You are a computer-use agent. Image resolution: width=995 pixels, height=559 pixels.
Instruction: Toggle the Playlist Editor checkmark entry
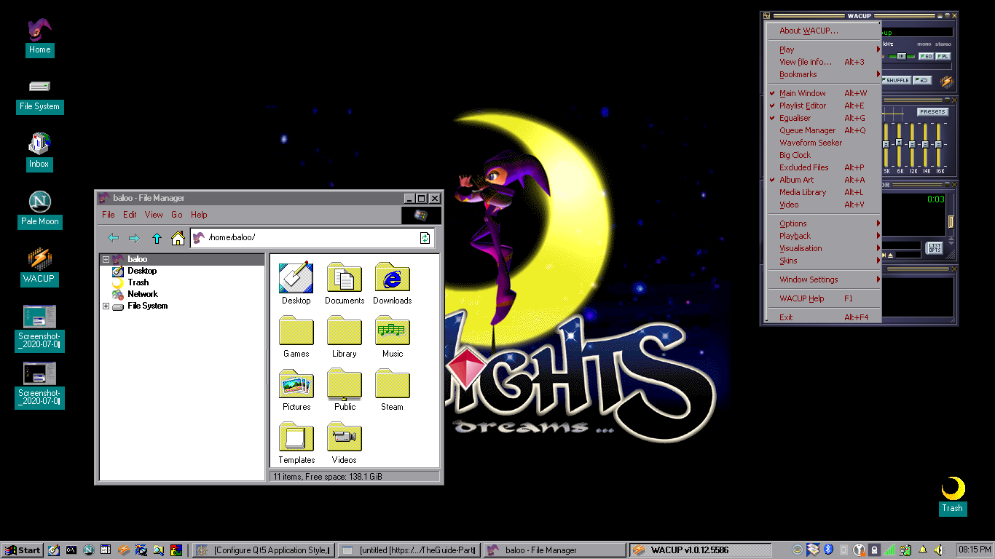click(824, 106)
